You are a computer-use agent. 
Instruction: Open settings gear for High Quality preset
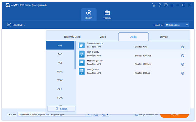(x=182, y=56)
